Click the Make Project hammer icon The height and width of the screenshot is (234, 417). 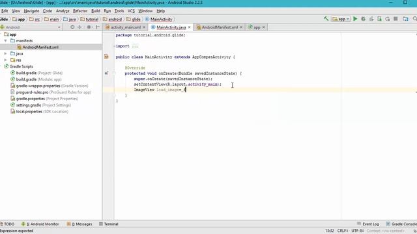tap(326, 19)
